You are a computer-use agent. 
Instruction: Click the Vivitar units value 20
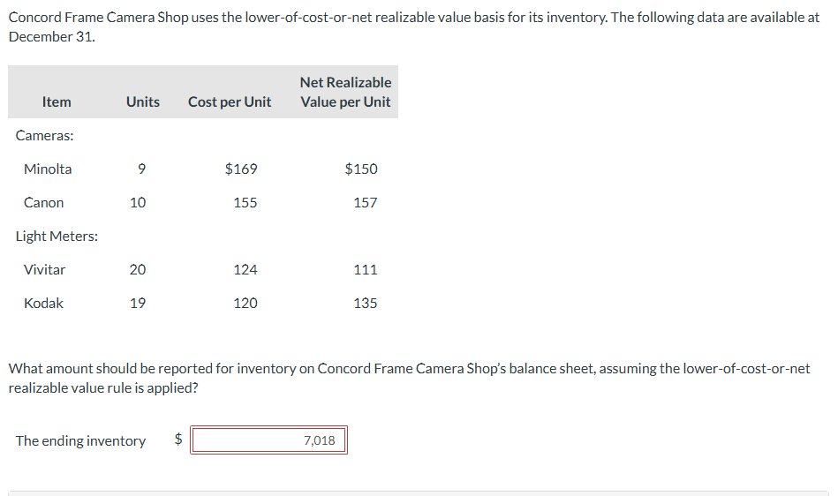[138, 269]
